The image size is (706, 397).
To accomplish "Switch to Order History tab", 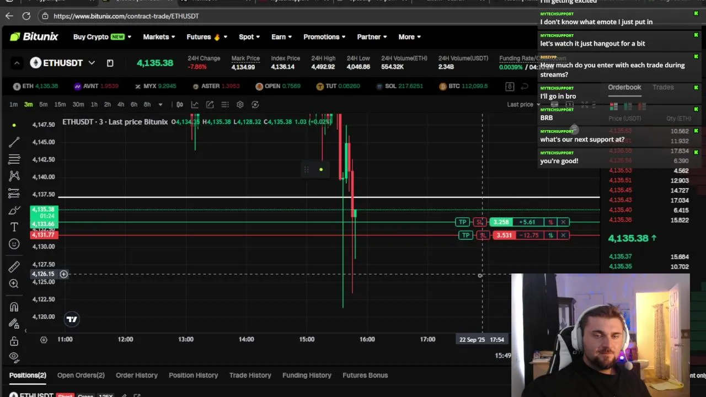I will (x=137, y=375).
